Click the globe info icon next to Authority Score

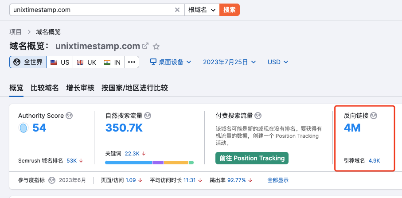[69, 116]
